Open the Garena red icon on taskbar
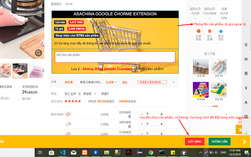The width and height of the screenshot is (251, 157). (x=129, y=152)
